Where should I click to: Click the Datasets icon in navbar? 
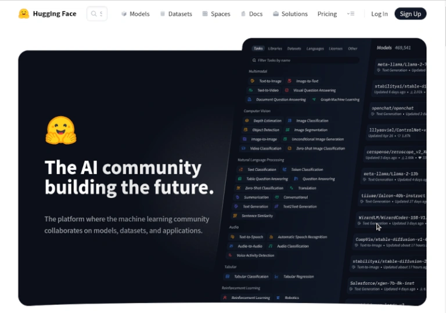tap(163, 14)
